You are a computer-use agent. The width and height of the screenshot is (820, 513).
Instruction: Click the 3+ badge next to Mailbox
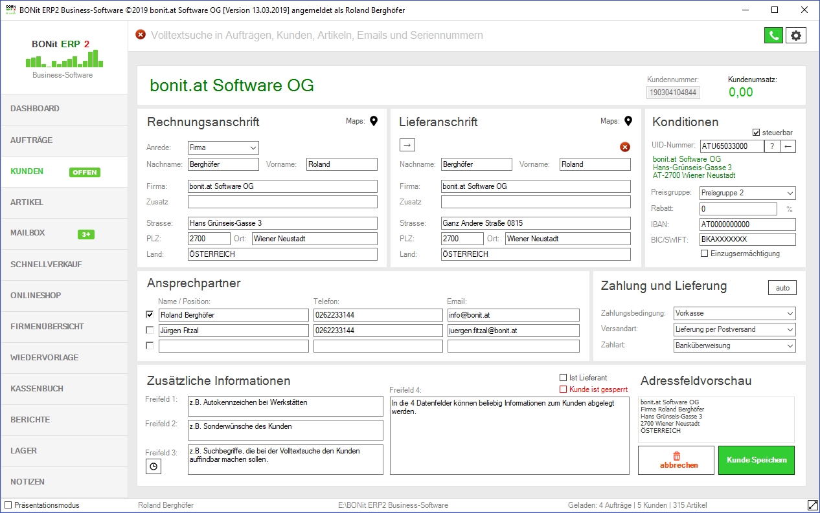86,234
